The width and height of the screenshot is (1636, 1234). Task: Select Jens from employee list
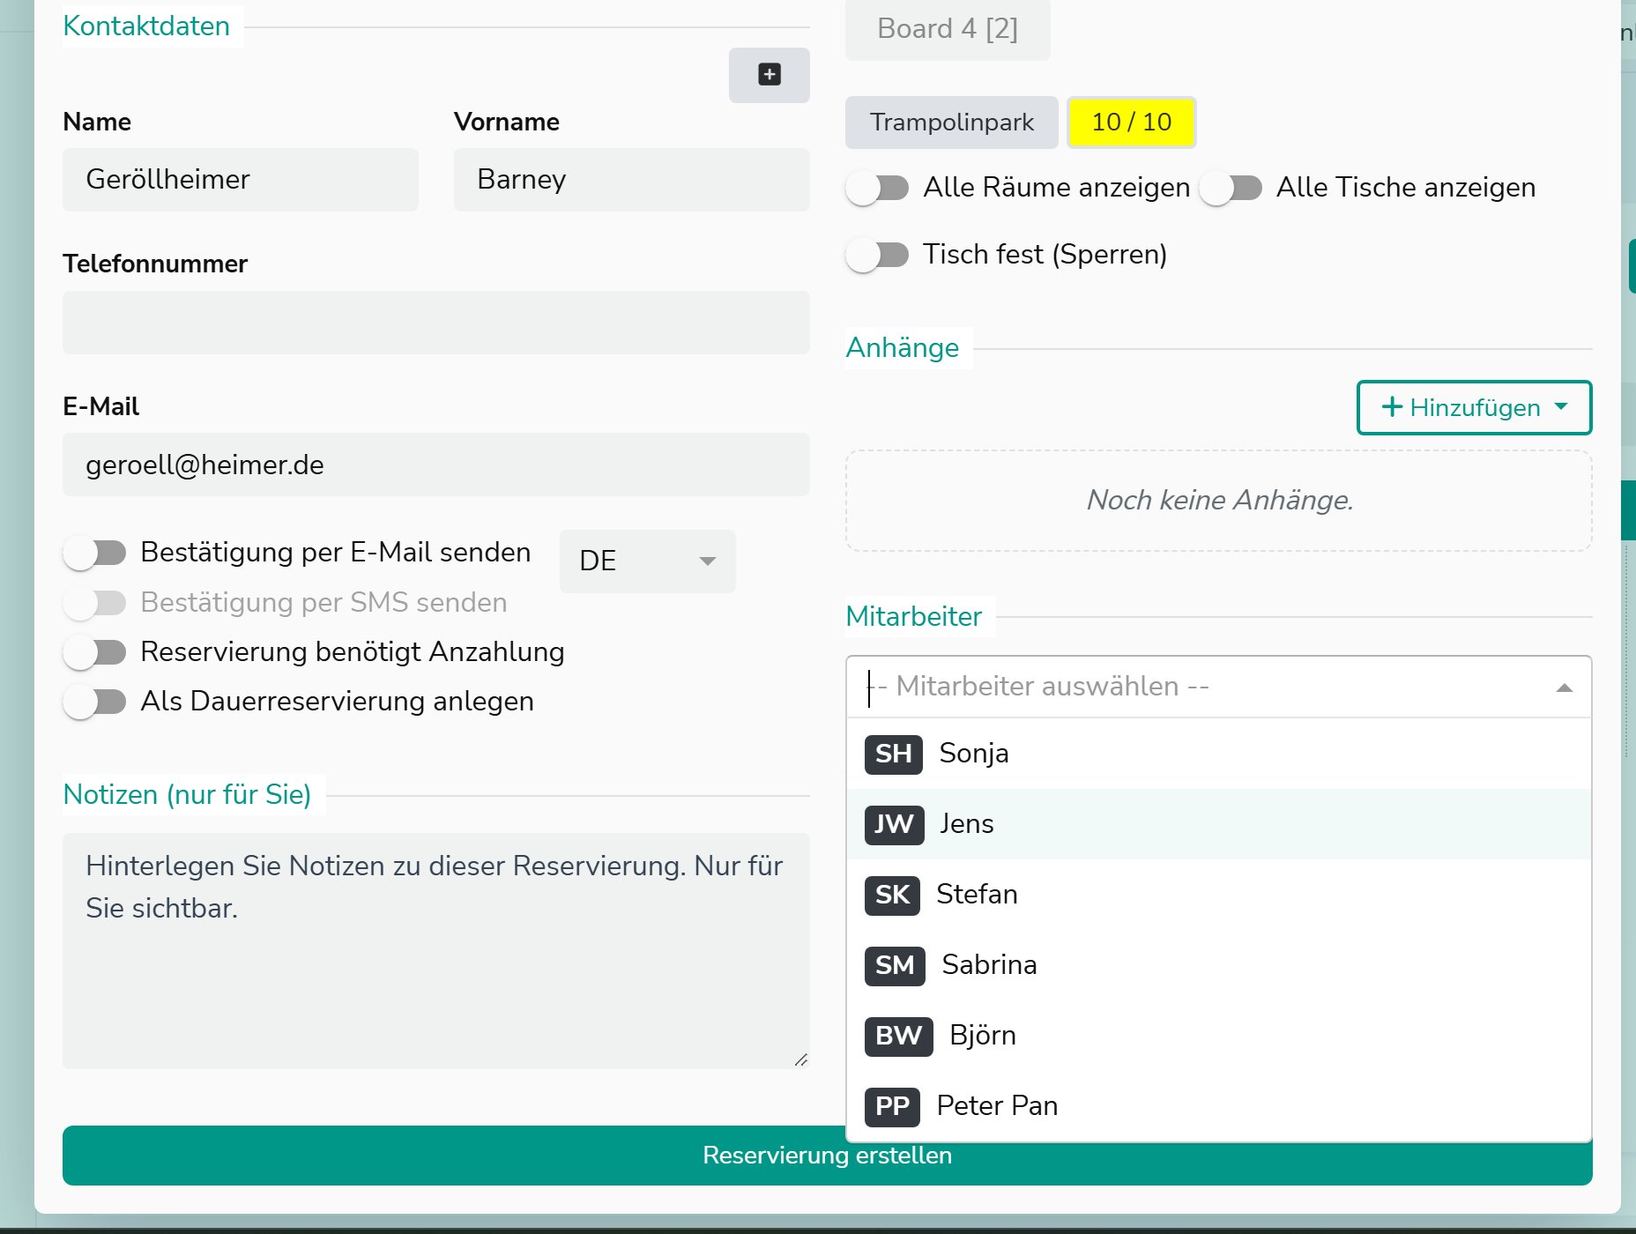[x=1219, y=824]
